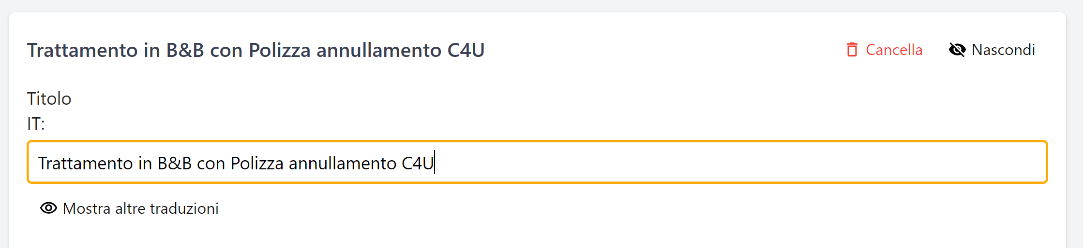Click the Titolo field label

point(49,98)
